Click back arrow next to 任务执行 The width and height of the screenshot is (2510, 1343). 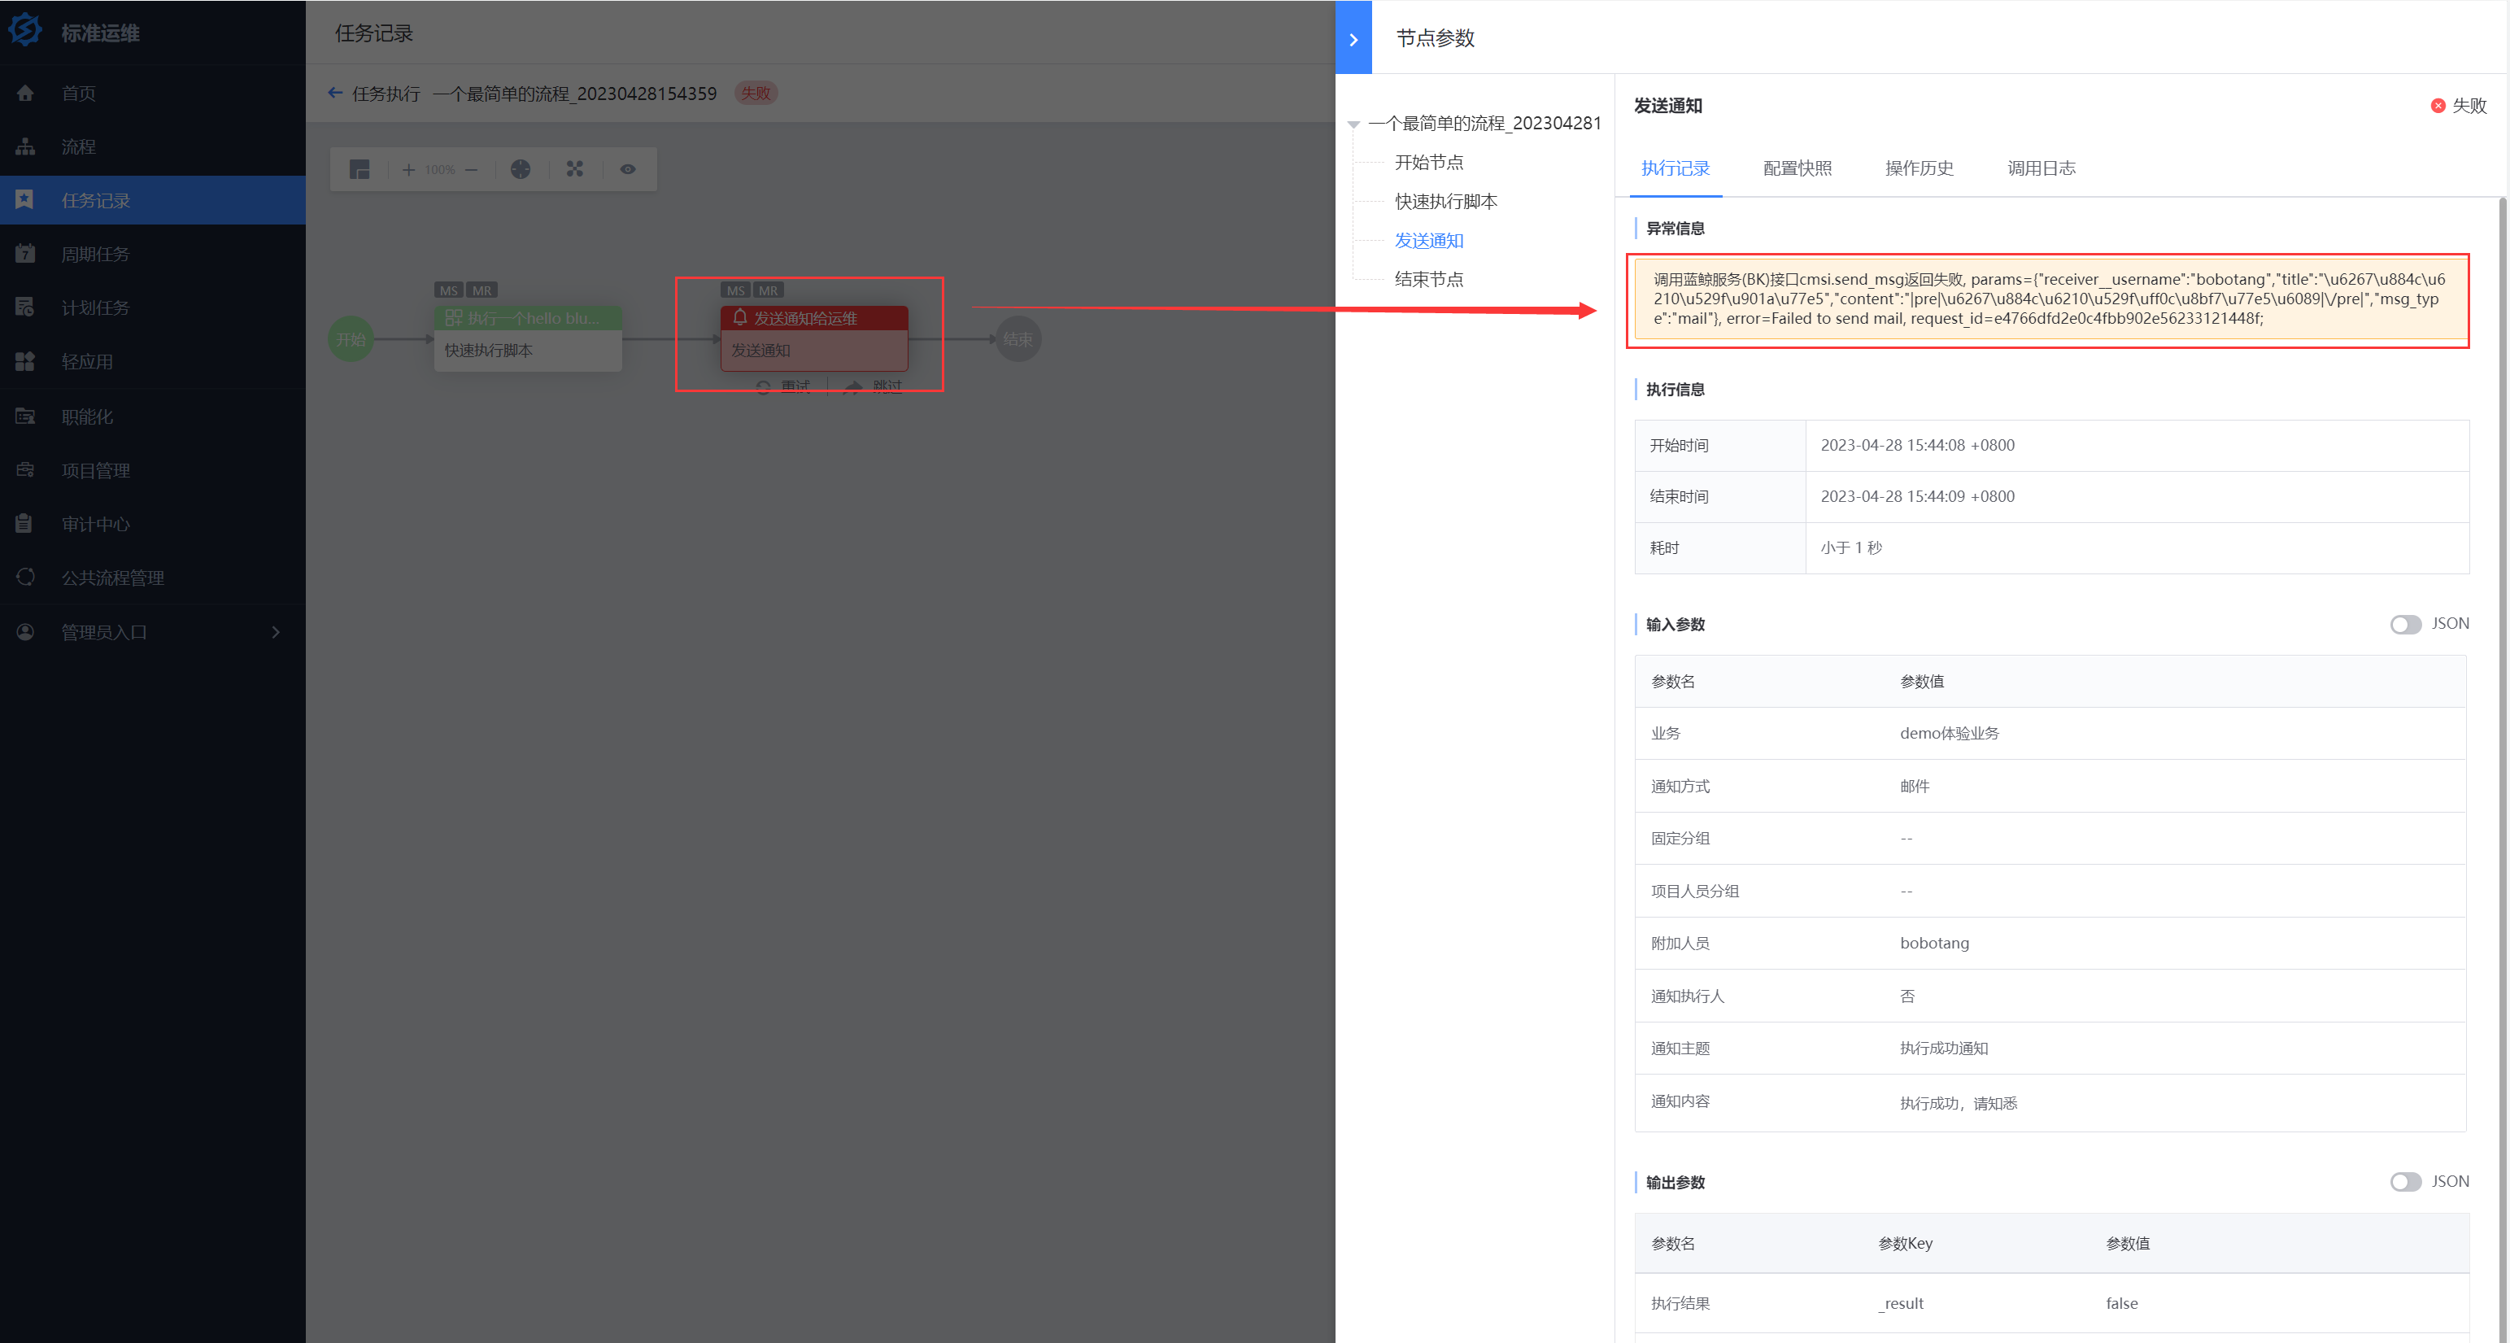pyautogui.click(x=335, y=93)
